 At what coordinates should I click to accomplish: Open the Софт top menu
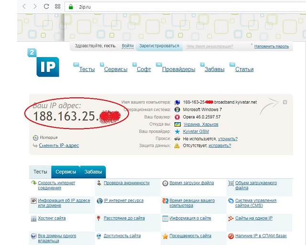144,69
